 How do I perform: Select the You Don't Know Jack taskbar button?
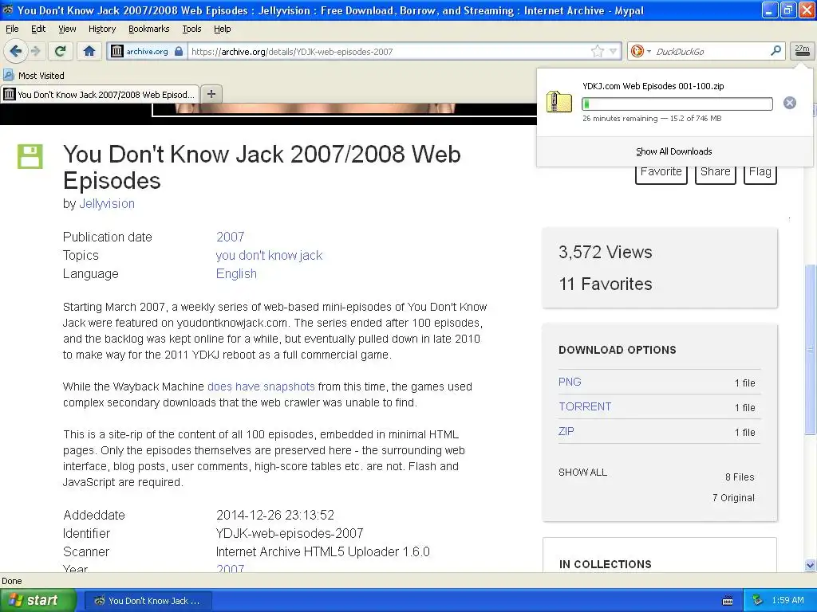[x=148, y=601]
